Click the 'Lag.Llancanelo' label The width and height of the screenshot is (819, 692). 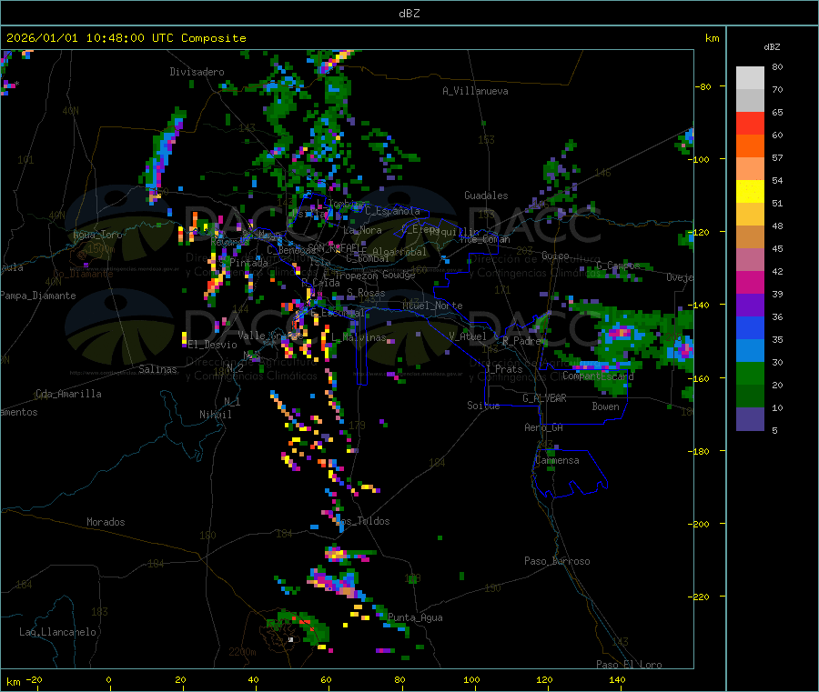click(57, 632)
